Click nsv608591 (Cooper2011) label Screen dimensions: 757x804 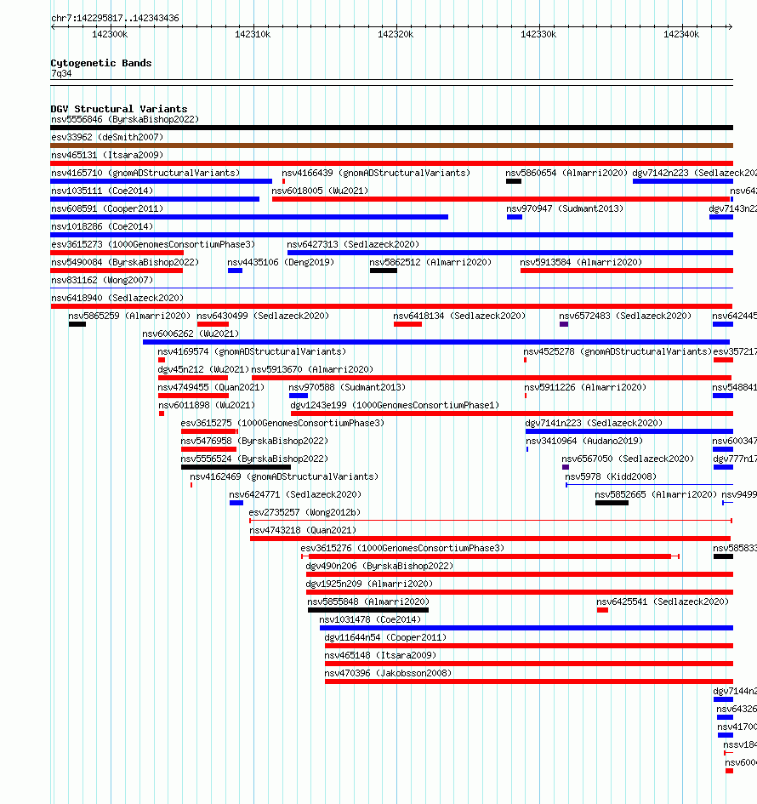point(106,208)
